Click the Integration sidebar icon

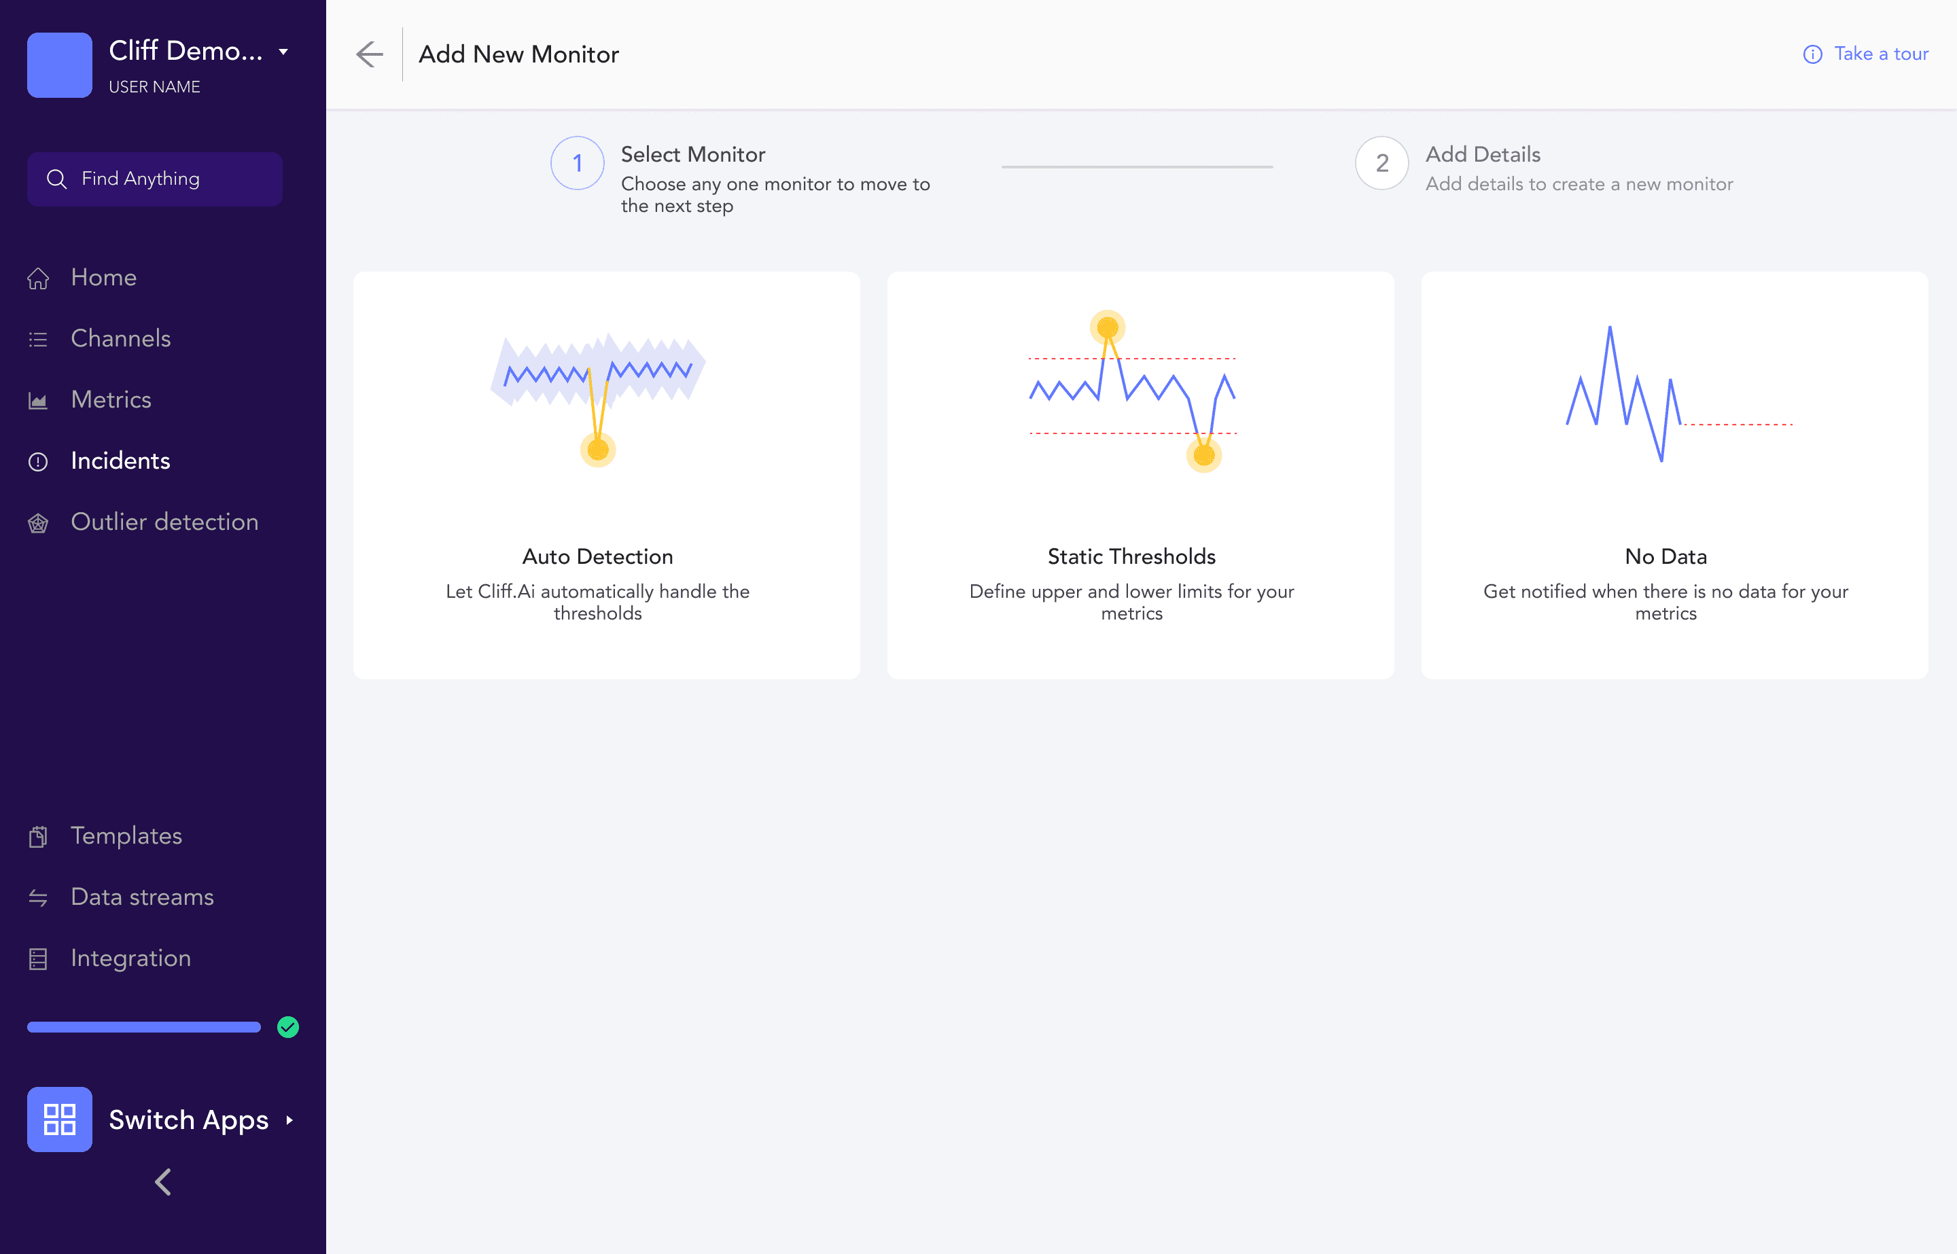(x=38, y=959)
